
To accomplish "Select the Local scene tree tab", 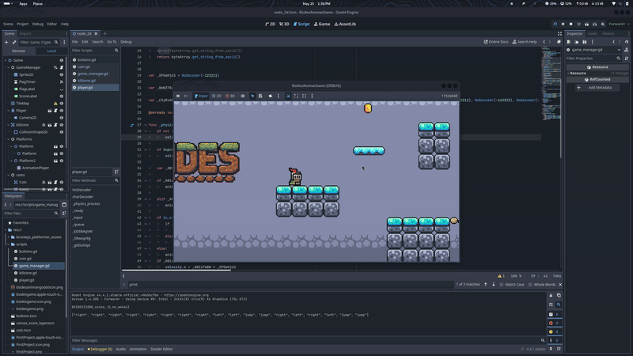I will [51, 51].
